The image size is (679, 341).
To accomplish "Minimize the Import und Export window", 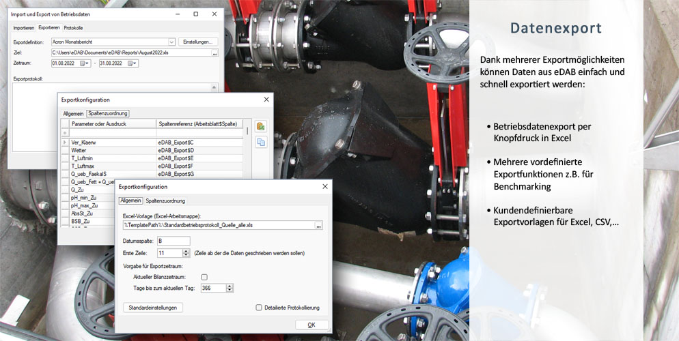I will point(178,14).
